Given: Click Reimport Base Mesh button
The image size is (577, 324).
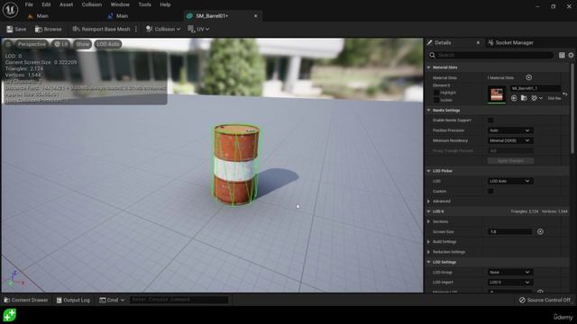Looking at the screenshot, I should tap(101, 29).
